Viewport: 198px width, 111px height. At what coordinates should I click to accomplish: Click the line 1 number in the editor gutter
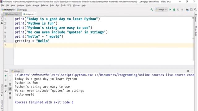coord(5,19)
